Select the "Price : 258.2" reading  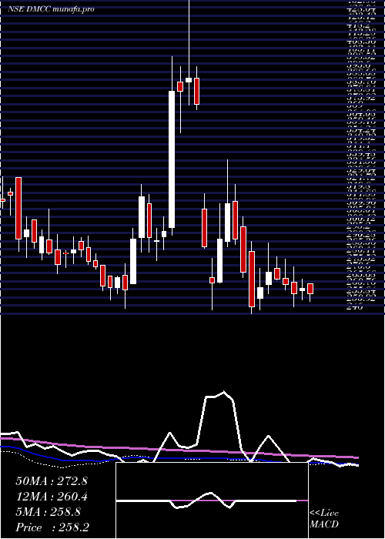pyautogui.click(x=51, y=527)
